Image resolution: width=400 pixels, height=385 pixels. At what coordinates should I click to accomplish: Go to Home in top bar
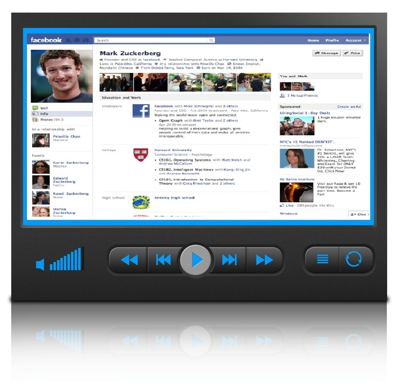pos(313,40)
